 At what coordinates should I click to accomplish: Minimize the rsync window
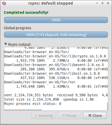coord(97,3)
